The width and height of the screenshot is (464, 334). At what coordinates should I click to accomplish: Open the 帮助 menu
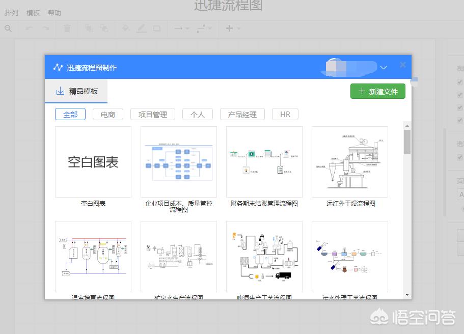click(54, 13)
